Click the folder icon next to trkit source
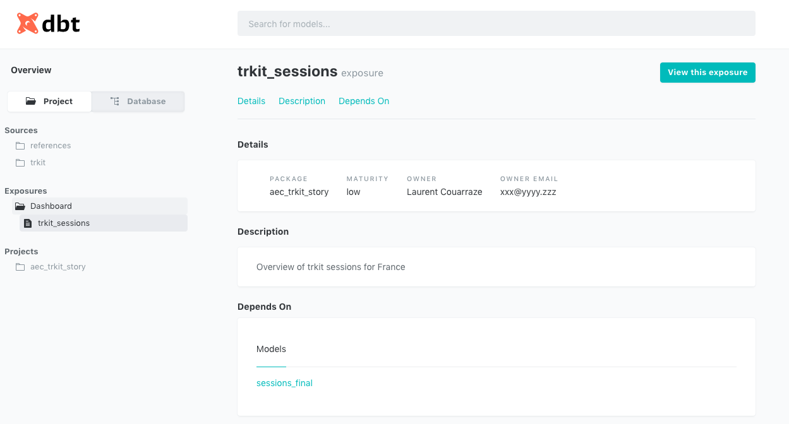This screenshot has height=424, width=789. coord(20,163)
